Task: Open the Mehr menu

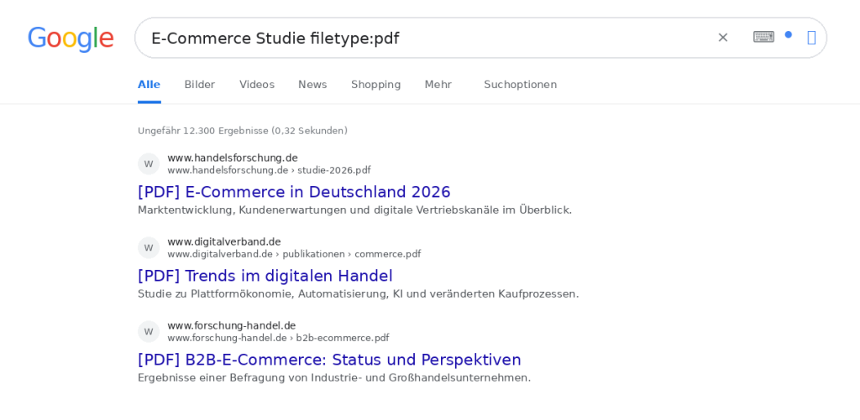Action: (x=438, y=85)
